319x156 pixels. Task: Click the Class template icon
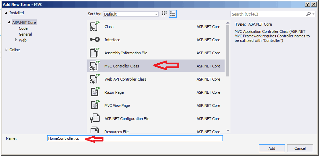coord(95,26)
